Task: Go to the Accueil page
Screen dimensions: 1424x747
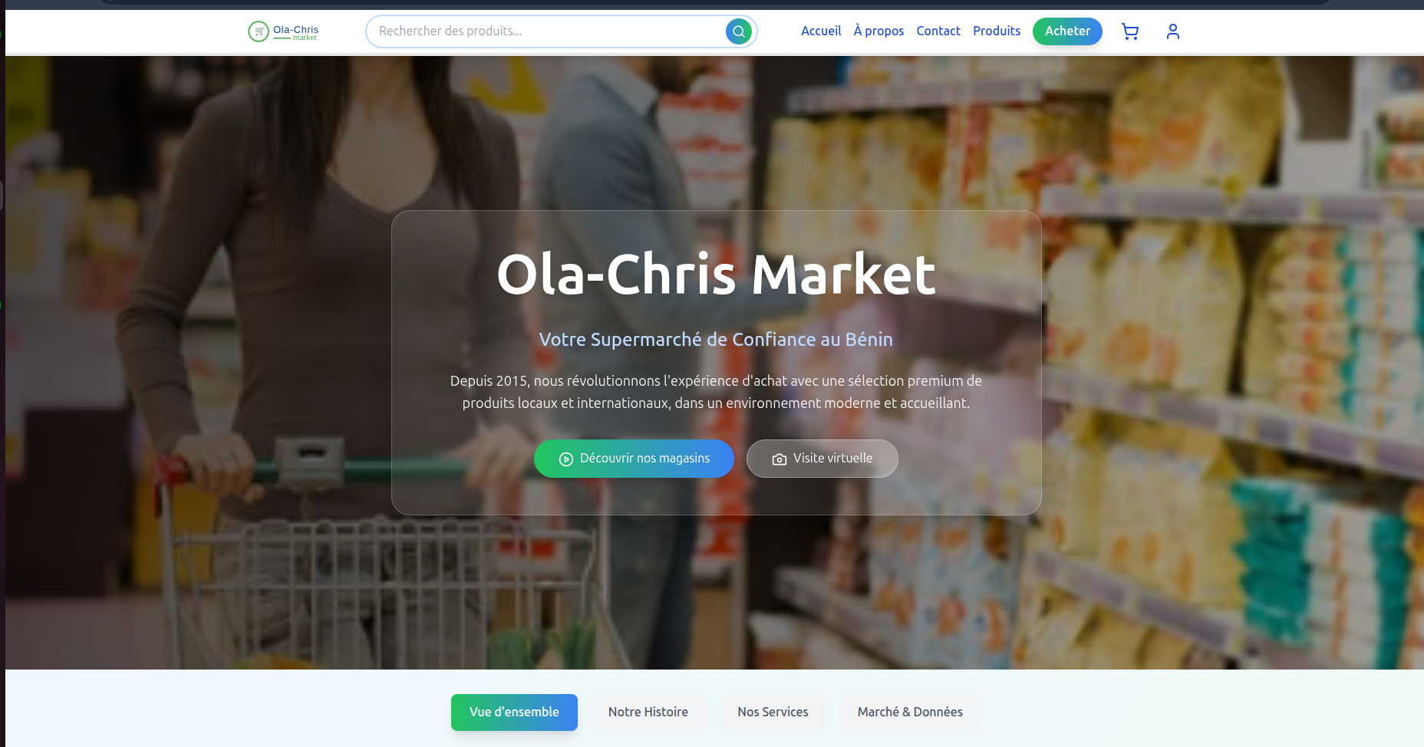Action: [821, 31]
